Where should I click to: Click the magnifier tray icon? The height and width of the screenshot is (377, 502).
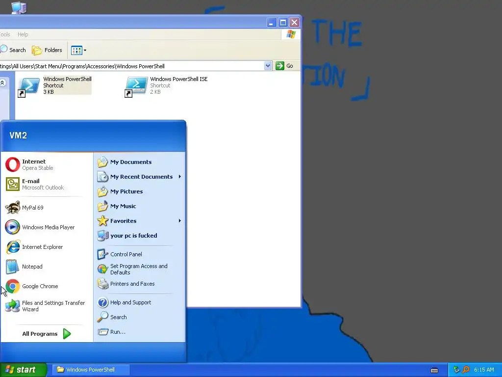click(x=466, y=370)
